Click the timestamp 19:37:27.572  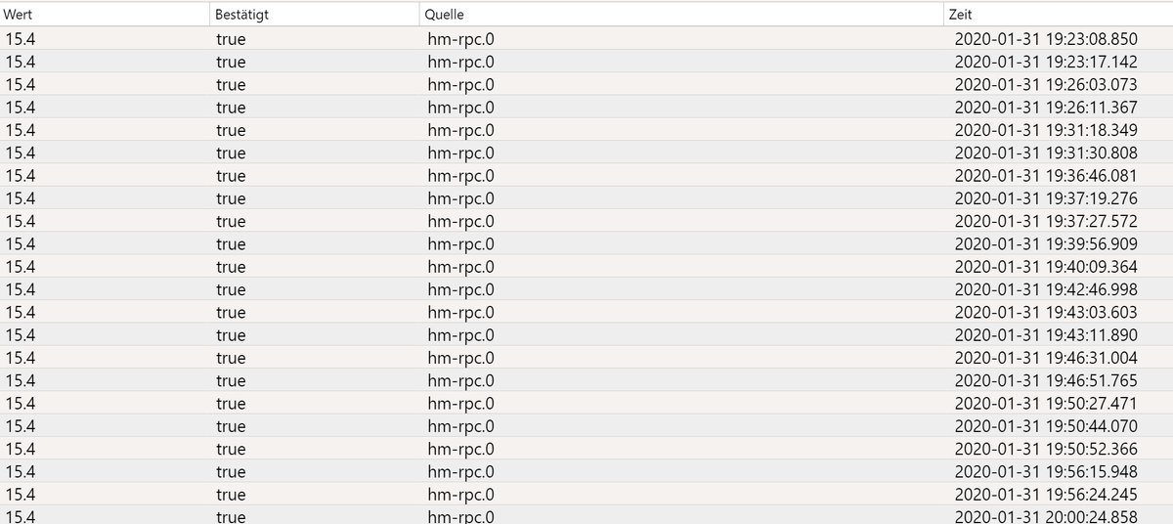pyautogui.click(x=1046, y=221)
